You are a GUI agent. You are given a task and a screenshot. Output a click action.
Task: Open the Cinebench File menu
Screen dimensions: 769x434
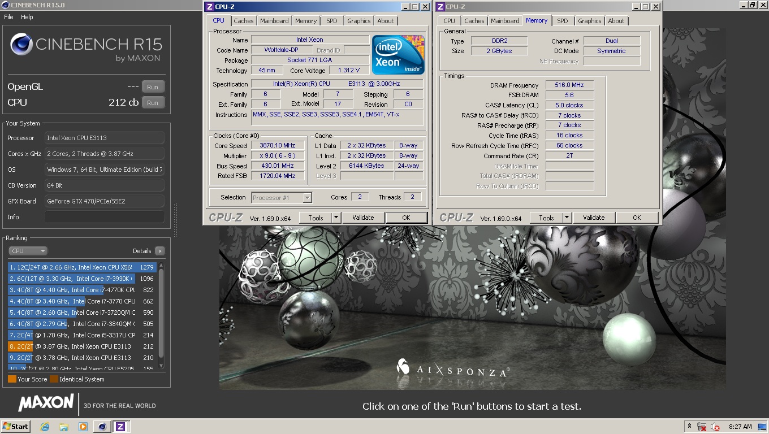[x=8, y=17]
